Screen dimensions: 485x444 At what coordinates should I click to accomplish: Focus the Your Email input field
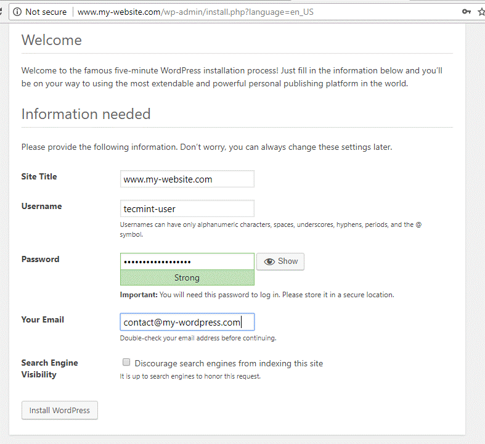click(187, 322)
